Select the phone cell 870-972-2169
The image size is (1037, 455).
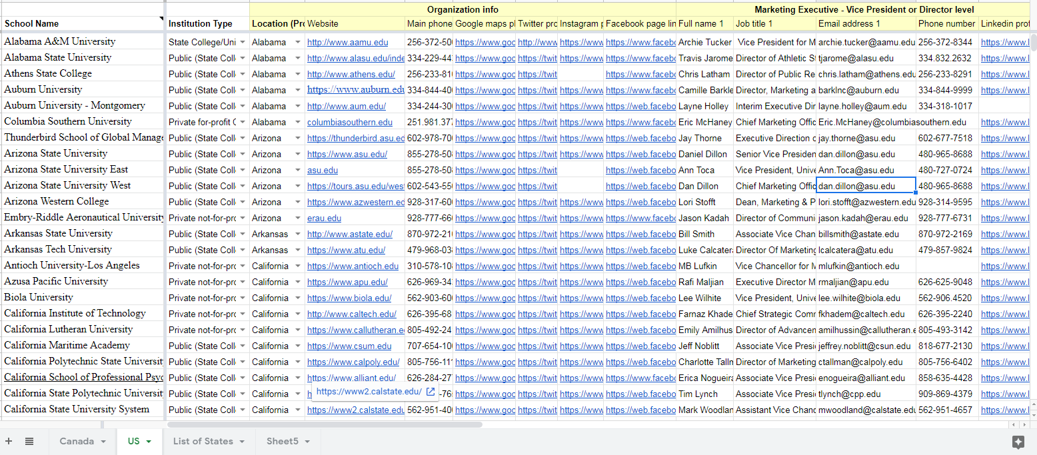pyautogui.click(x=947, y=234)
